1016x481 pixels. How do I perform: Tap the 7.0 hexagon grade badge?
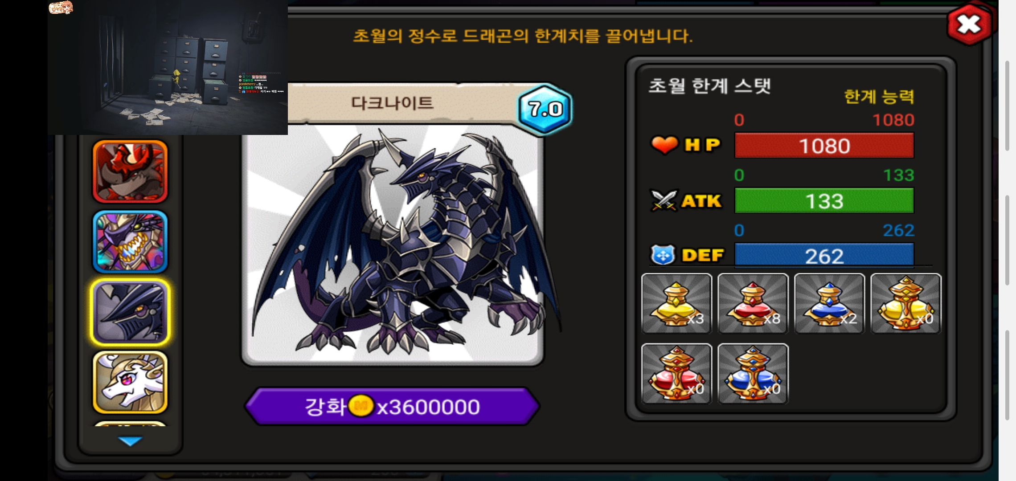tap(545, 109)
